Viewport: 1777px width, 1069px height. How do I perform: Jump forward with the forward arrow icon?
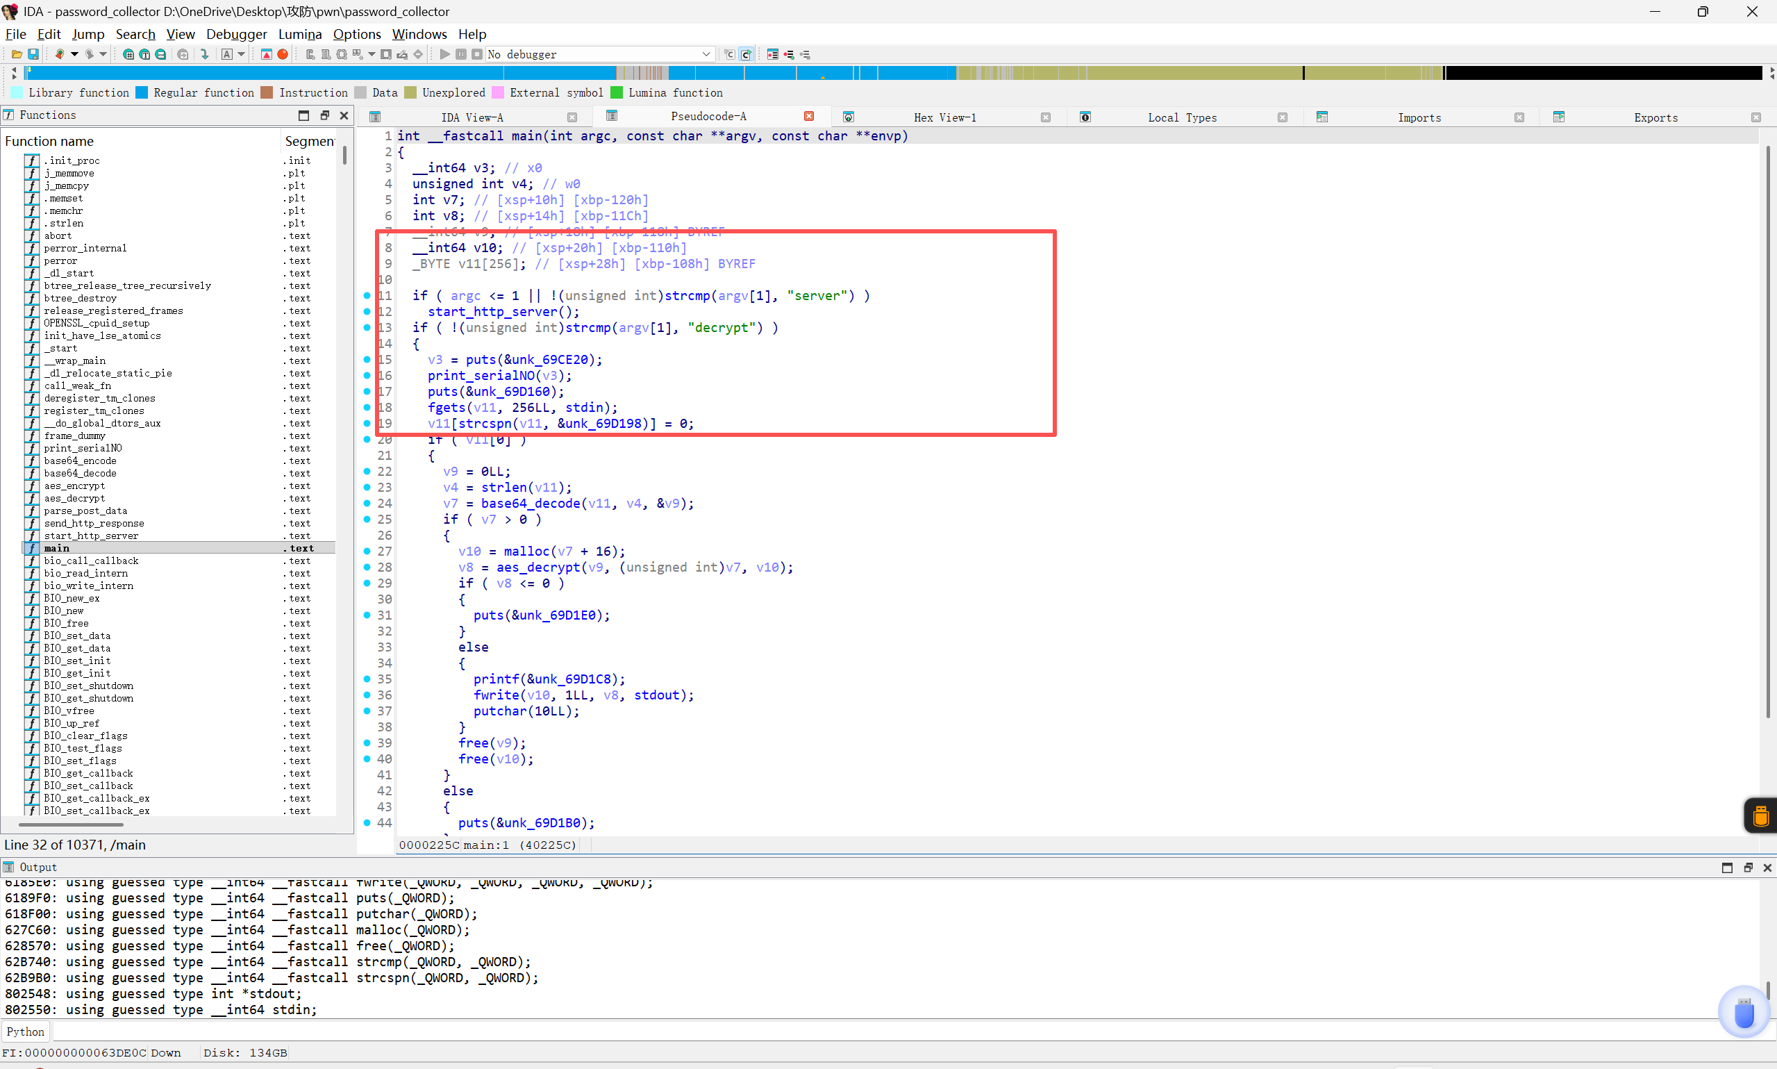pos(89,54)
